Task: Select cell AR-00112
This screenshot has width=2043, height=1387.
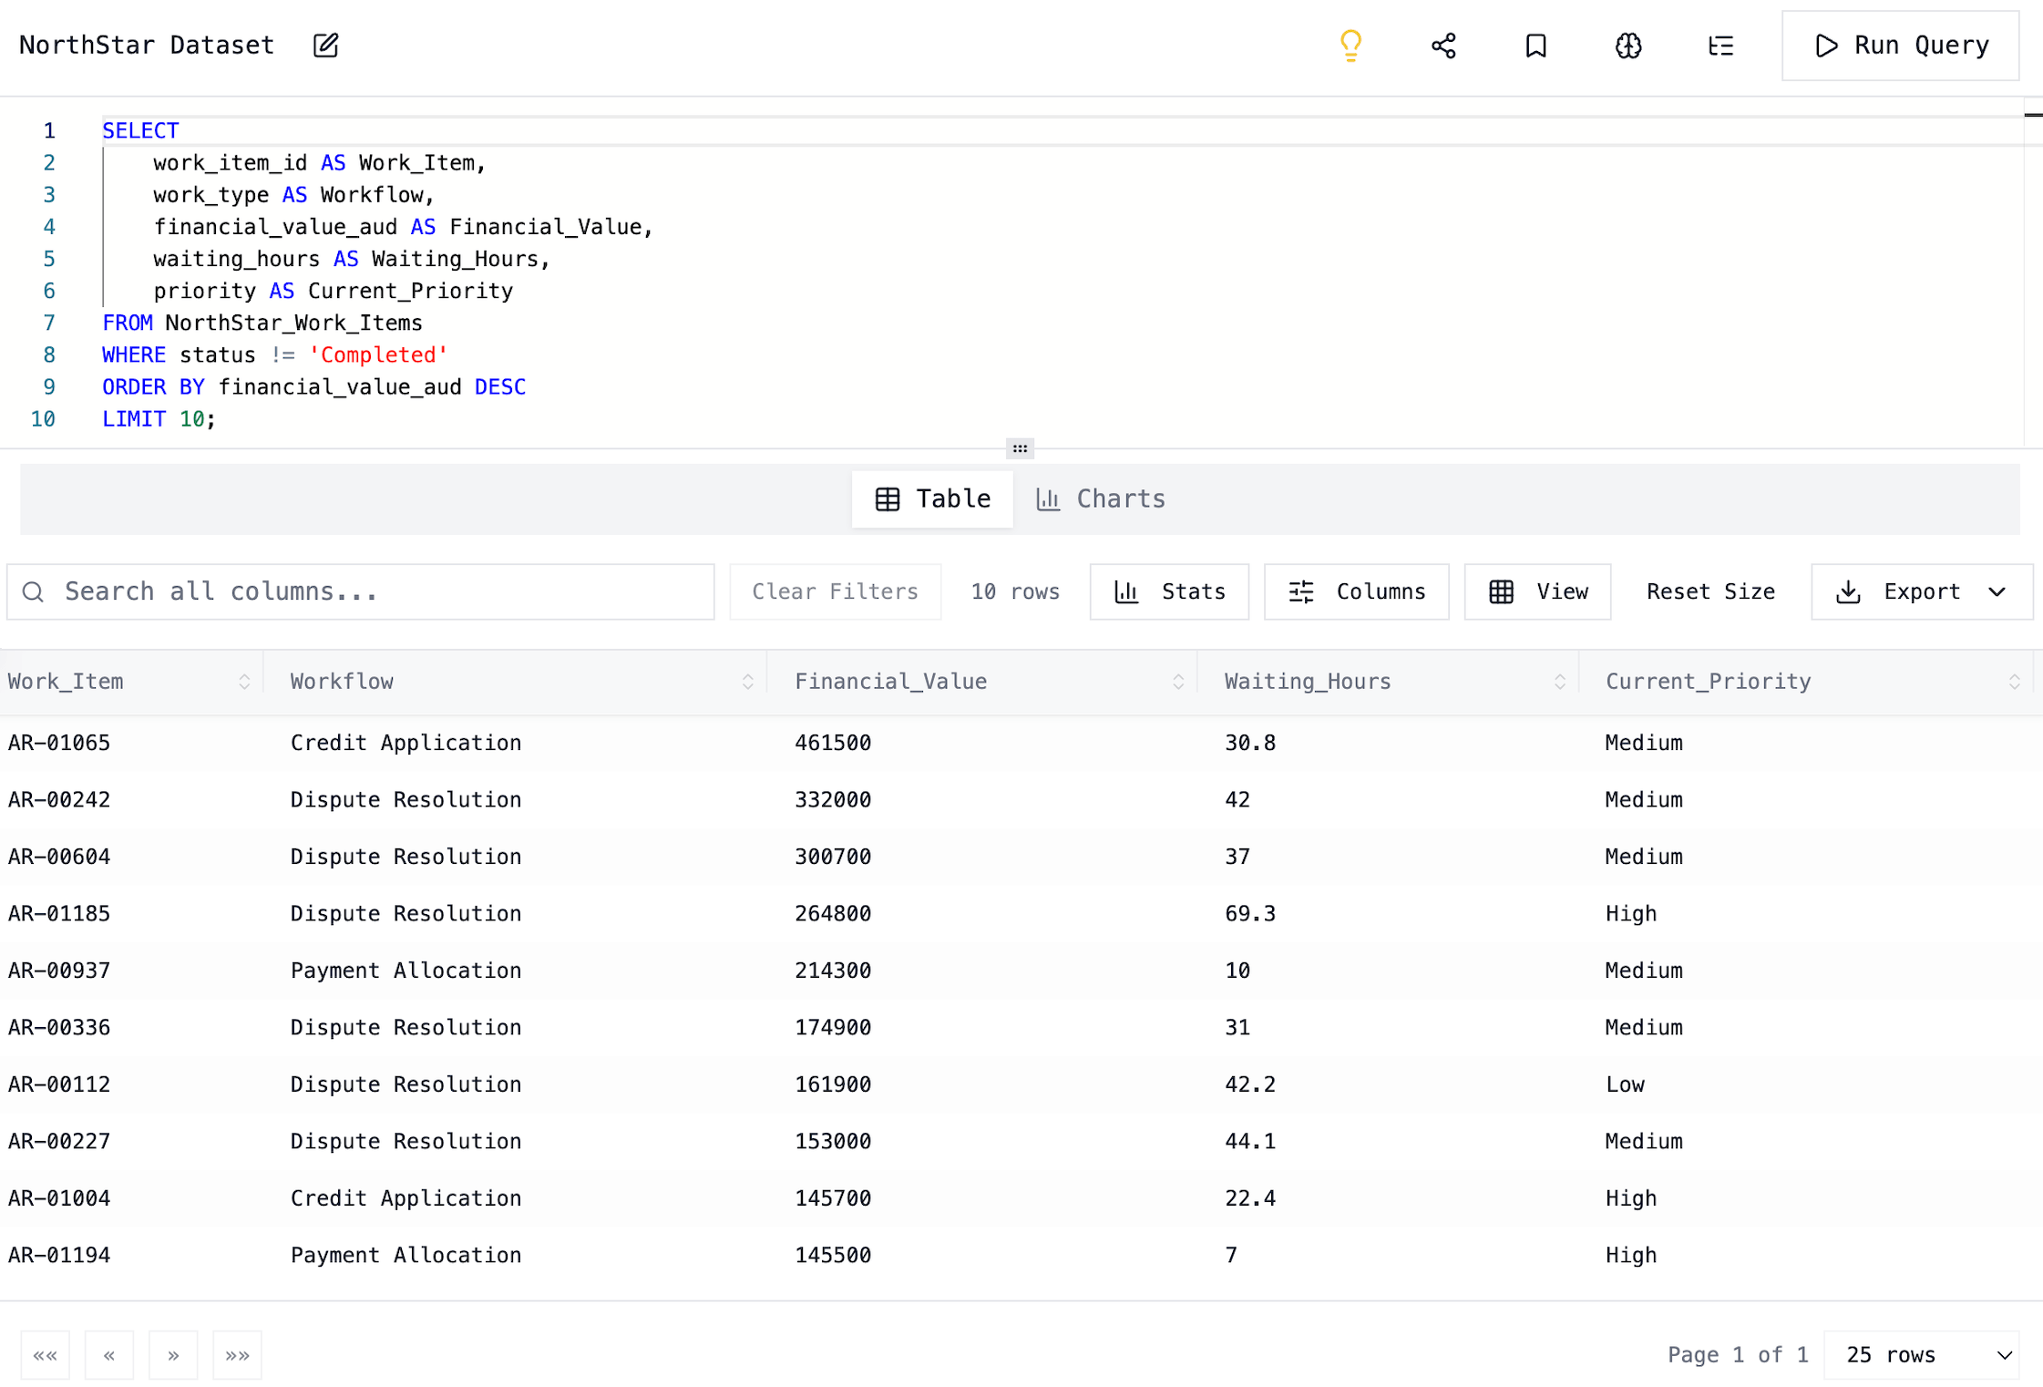Action: (x=59, y=1084)
